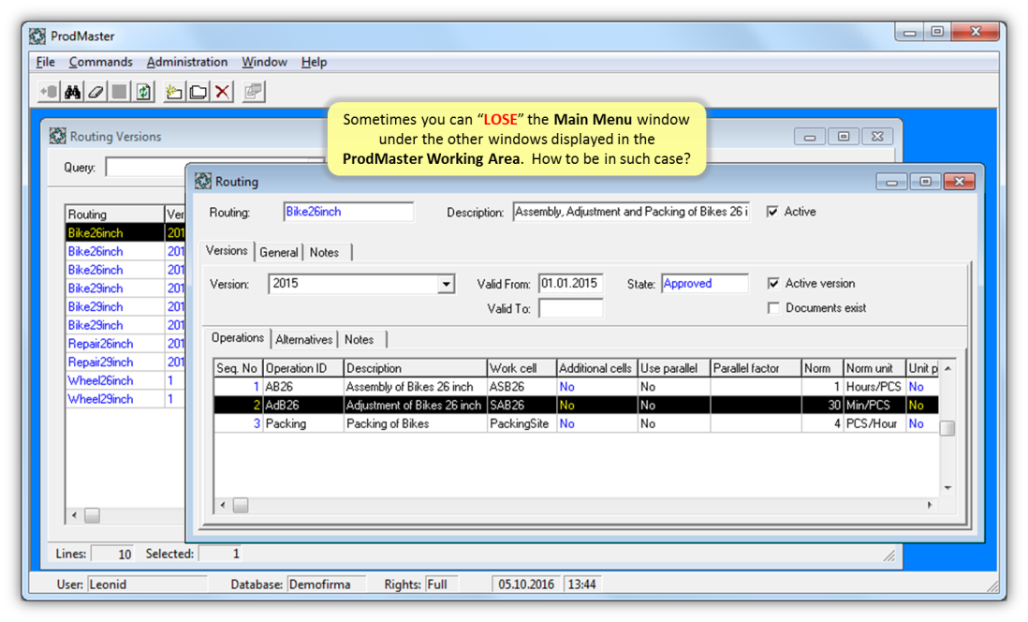Viewport: 1028px width, 622px height.
Task: Click operations grid scroll-up arrow
Action: point(947,368)
